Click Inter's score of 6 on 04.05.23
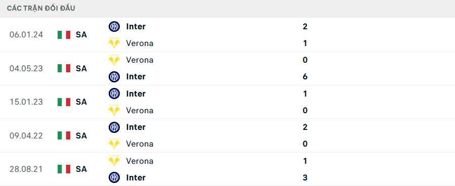 [x=305, y=77]
